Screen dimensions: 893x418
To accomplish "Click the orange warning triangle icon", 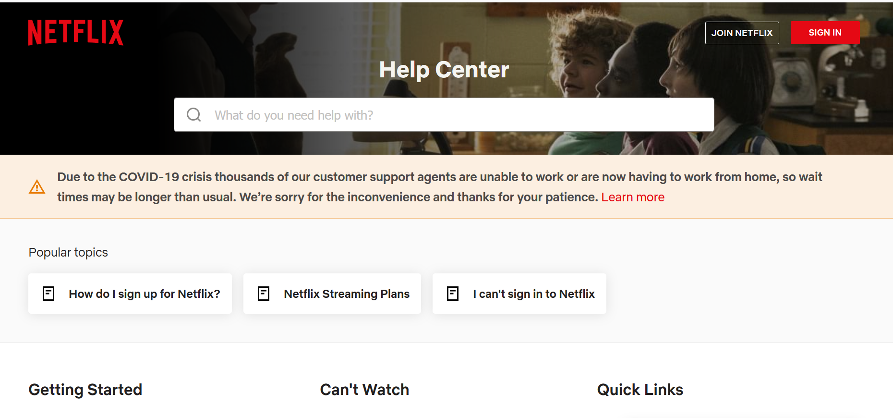I will coord(37,187).
